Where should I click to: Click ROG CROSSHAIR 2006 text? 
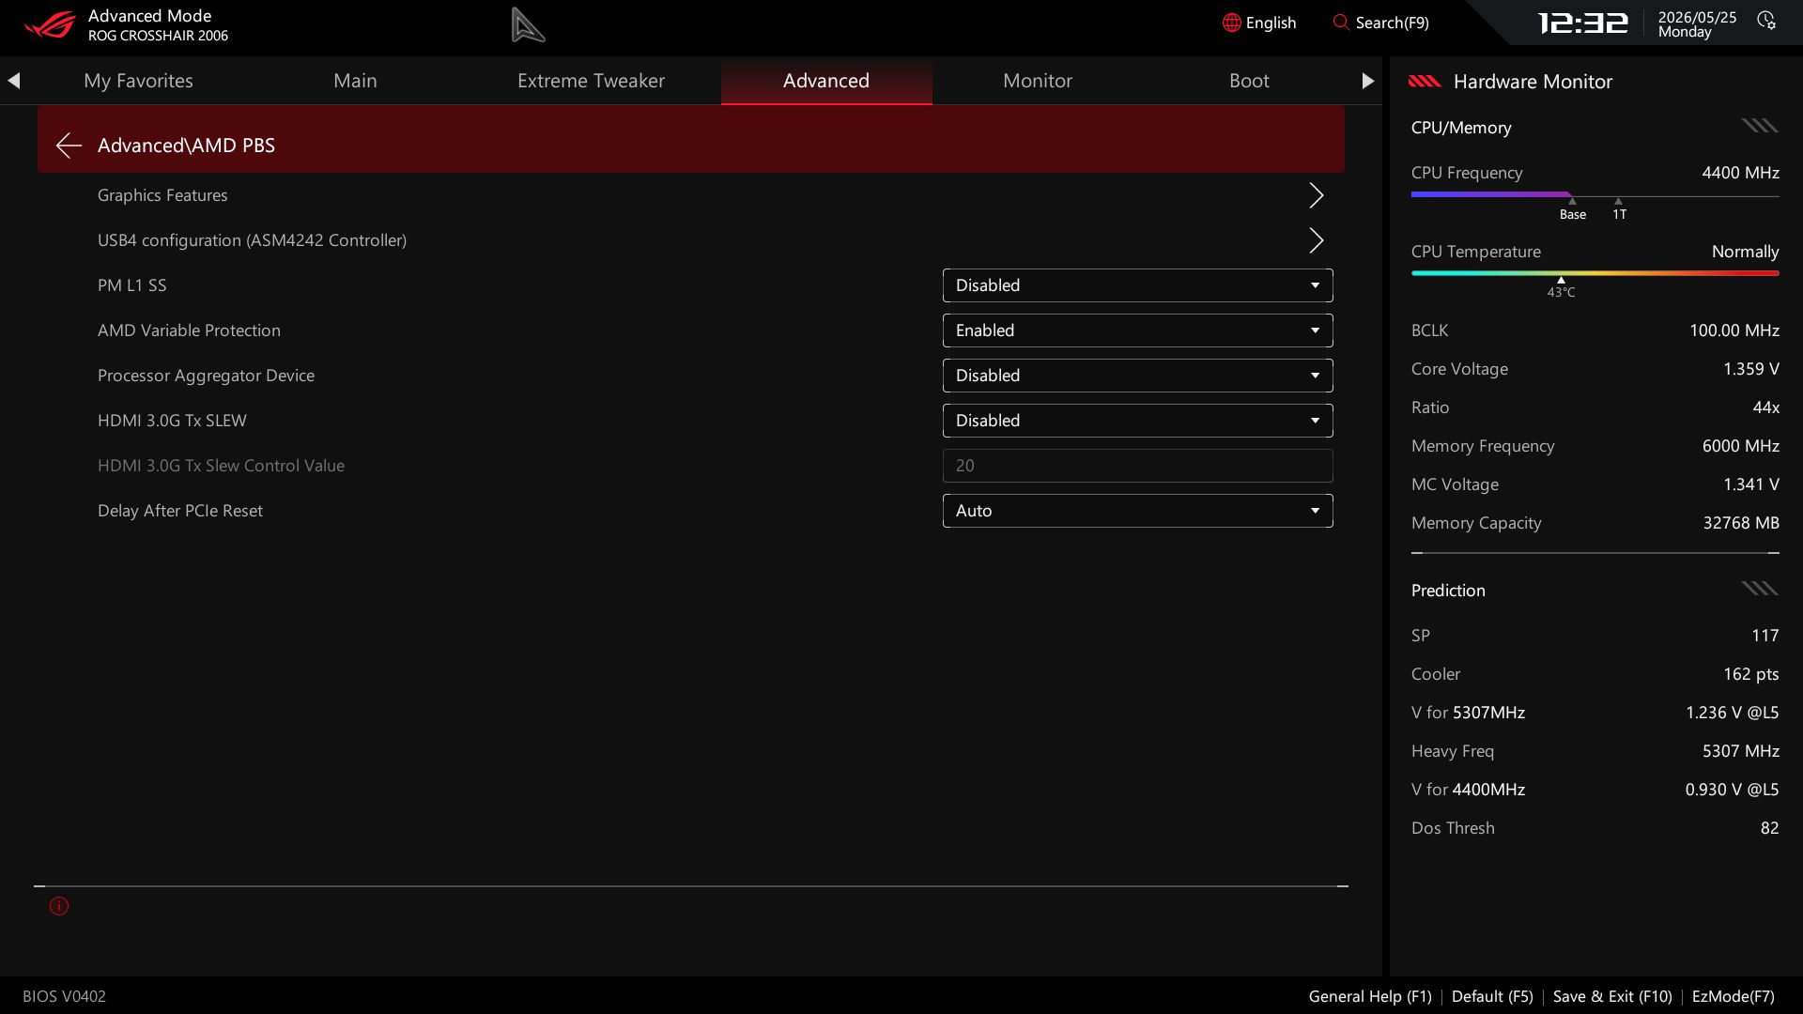click(158, 36)
